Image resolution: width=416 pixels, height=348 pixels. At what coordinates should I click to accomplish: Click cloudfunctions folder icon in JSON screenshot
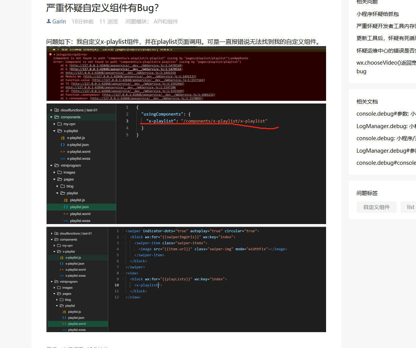(57, 110)
